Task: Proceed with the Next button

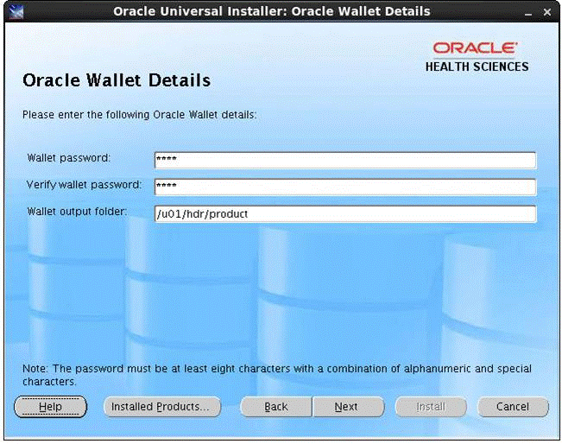Action: (349, 407)
